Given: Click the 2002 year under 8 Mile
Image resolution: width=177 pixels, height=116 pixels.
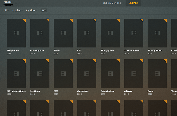Looking at the screenshot, I should point(56,53).
